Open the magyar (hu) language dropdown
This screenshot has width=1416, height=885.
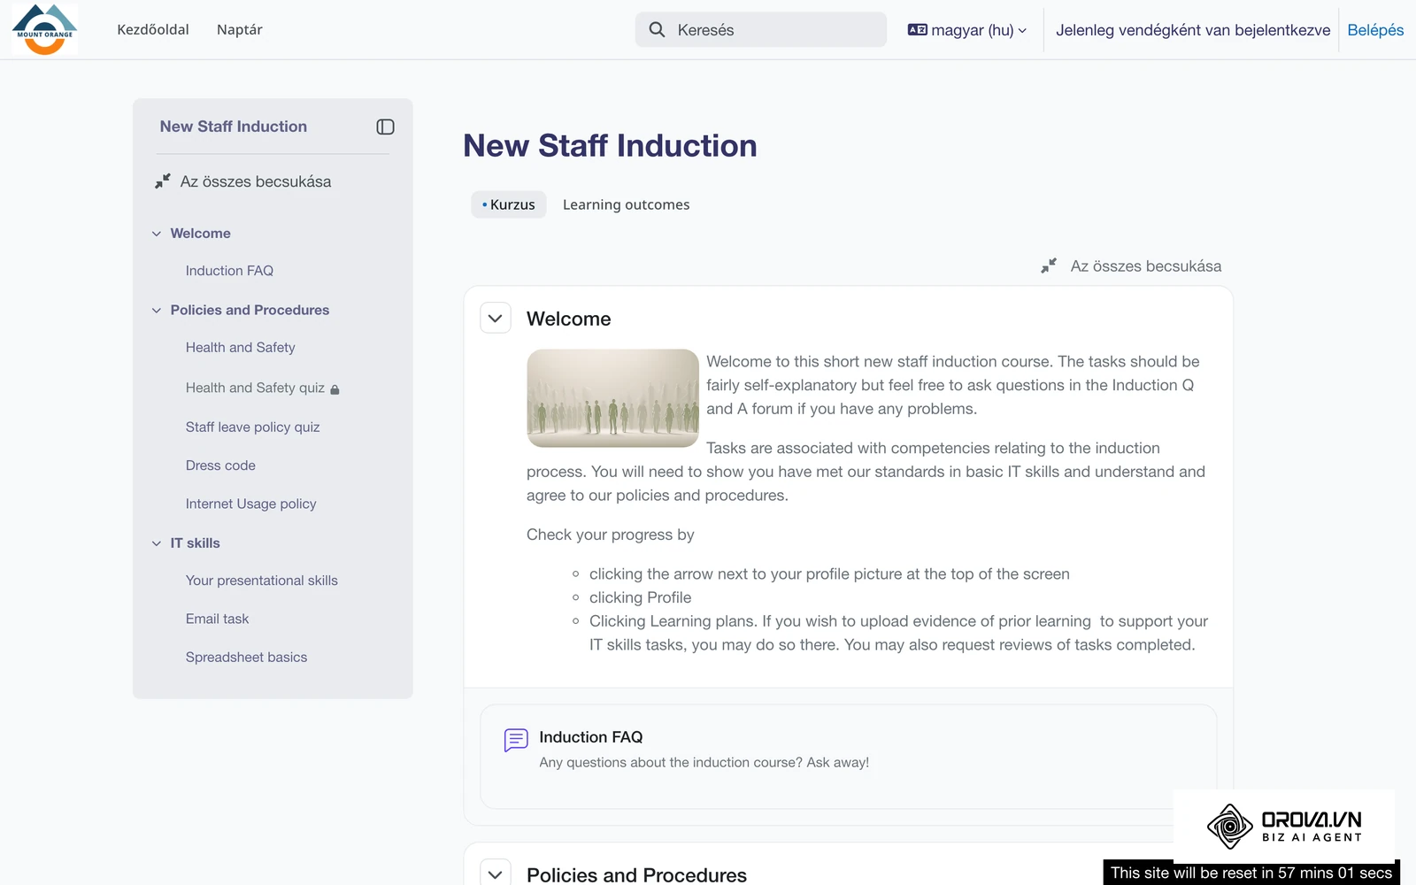point(968,30)
